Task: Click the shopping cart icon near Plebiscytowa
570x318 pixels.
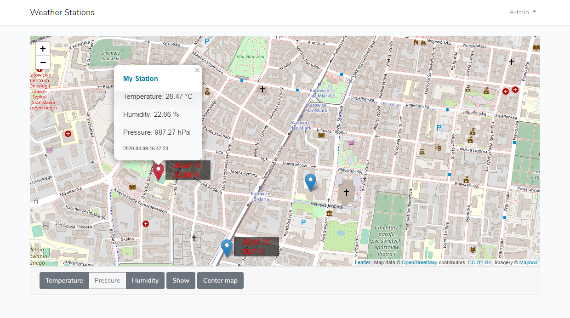Action: tap(351, 142)
